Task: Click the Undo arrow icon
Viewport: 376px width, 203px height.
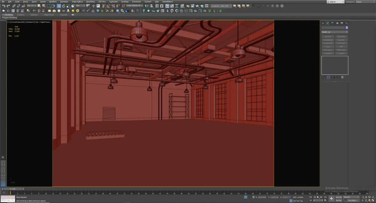Action: pos(4,6)
